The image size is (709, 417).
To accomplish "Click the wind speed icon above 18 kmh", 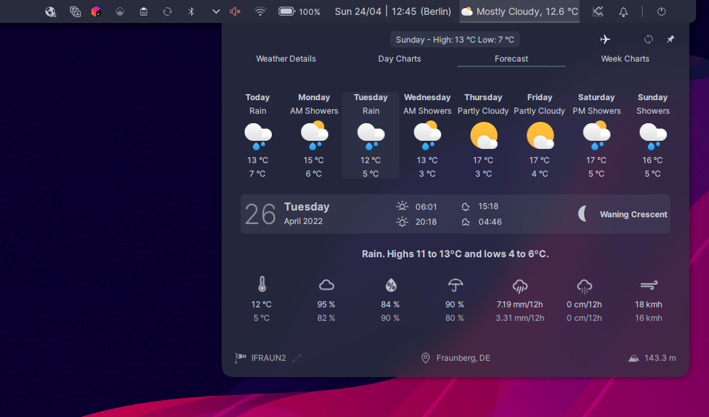I will click(649, 285).
